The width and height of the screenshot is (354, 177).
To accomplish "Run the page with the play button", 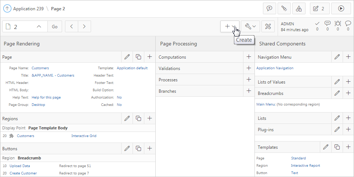I will point(341,8).
